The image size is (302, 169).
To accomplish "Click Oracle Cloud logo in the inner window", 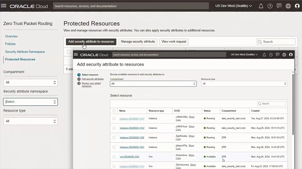I will click(x=94, y=55).
